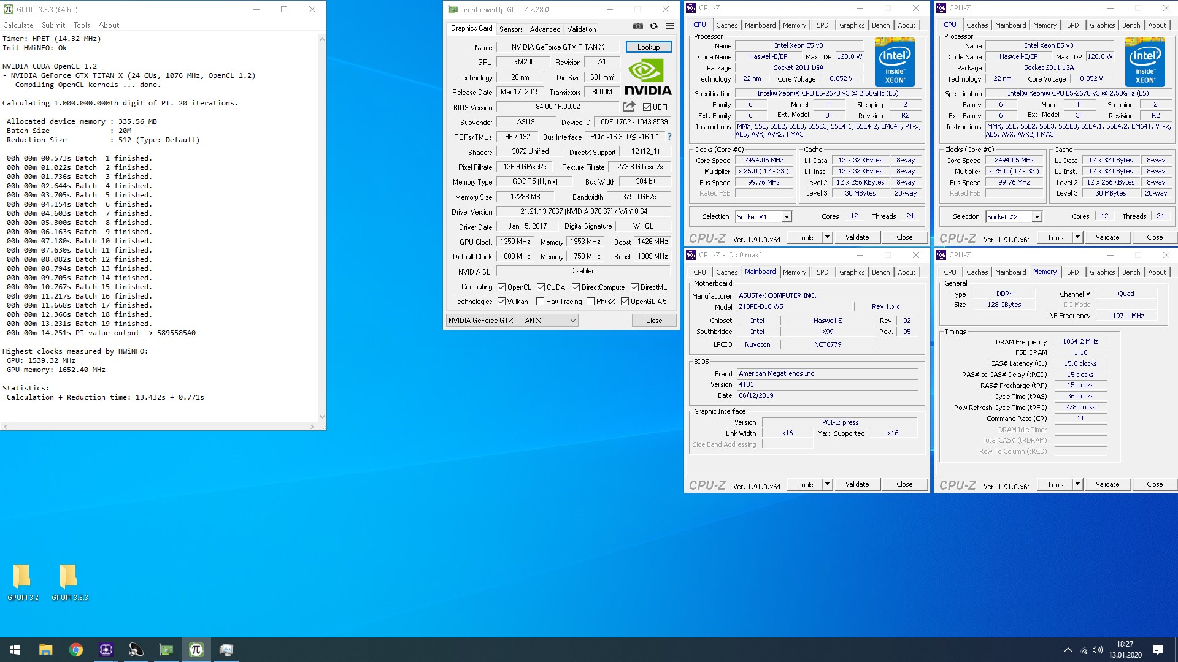
Task: Click the Driver Version field in GPU-Z
Action: click(x=583, y=211)
